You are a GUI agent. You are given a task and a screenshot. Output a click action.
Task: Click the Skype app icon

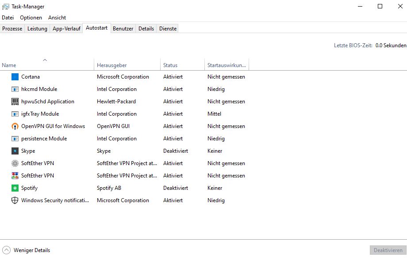click(x=15, y=151)
